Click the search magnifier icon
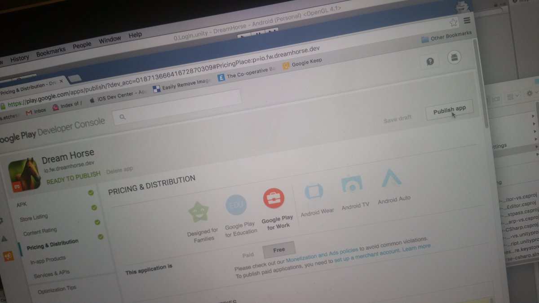This screenshot has width=539, height=303. (x=122, y=117)
